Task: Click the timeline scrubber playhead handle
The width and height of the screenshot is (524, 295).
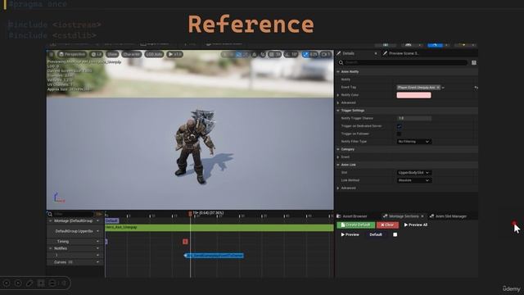Action: 190,214
